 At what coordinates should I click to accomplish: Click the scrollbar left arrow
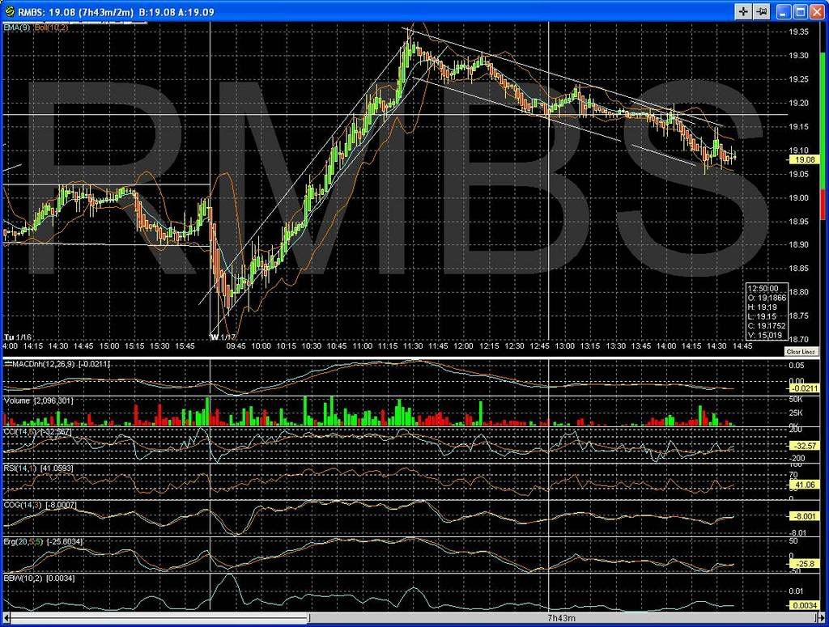tap(6, 618)
